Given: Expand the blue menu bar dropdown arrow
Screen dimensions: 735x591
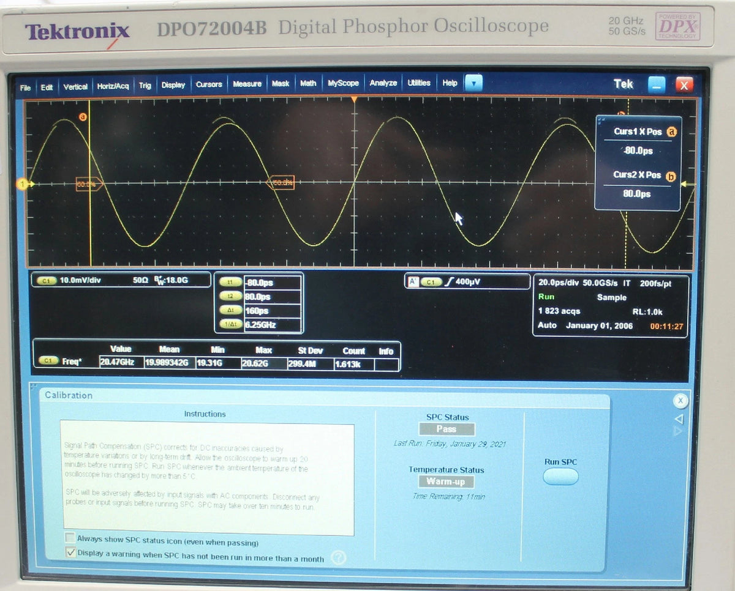Looking at the screenshot, I should pyautogui.click(x=473, y=83).
